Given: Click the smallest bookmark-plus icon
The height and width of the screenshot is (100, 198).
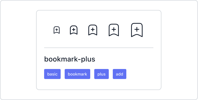Looking at the screenshot, I should point(57,30).
